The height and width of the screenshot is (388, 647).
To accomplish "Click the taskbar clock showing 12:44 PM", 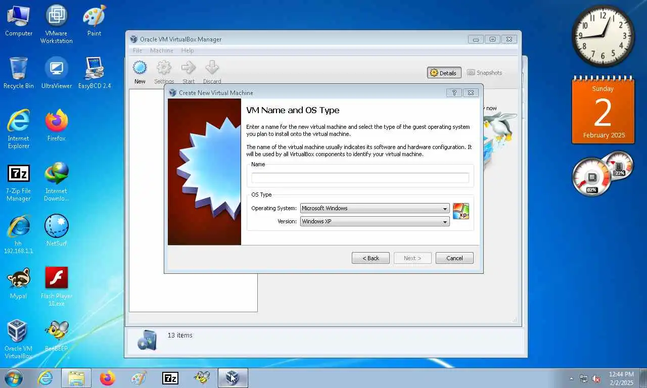I will coord(621,378).
